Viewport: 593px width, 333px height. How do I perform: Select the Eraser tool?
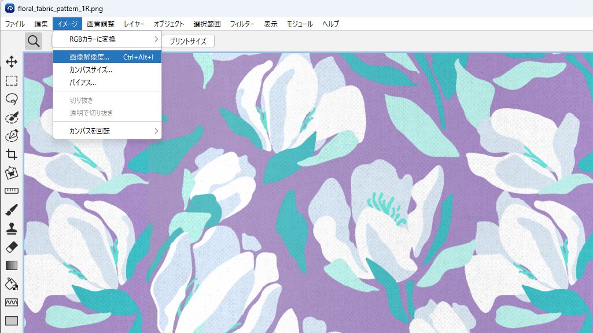pos(12,247)
